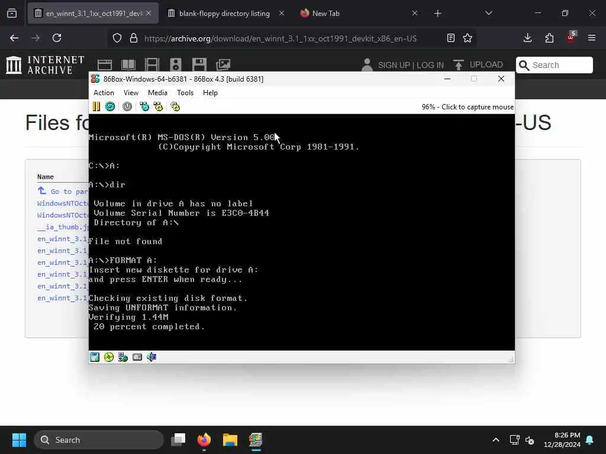This screenshot has width=606, height=454.
Task: Send Ctrl+Alt+Esc via toolbar icon
Action: click(158, 106)
